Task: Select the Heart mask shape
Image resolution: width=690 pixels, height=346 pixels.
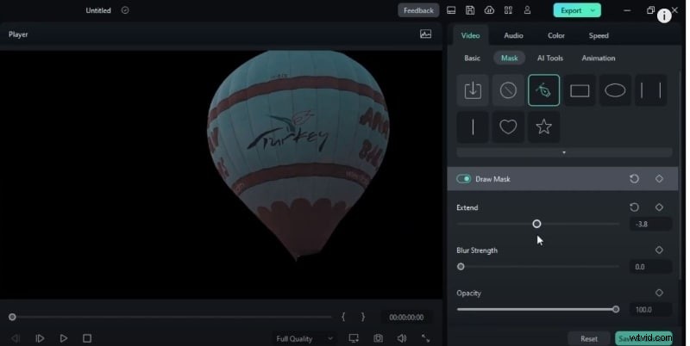Action: pyautogui.click(x=508, y=127)
